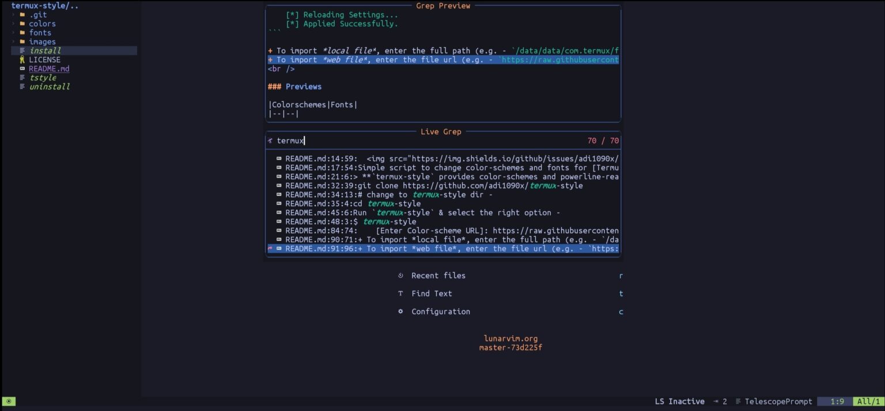885x411 pixels.
Task: Click the lunarvim.org footer link
Action: 510,338
